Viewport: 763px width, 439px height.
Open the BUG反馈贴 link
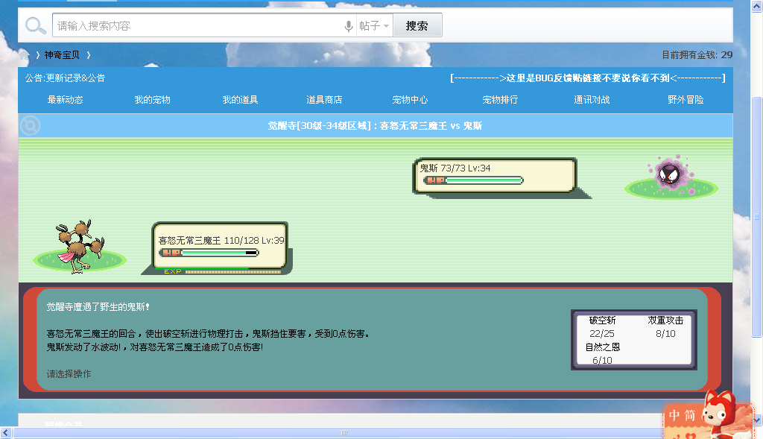point(588,78)
